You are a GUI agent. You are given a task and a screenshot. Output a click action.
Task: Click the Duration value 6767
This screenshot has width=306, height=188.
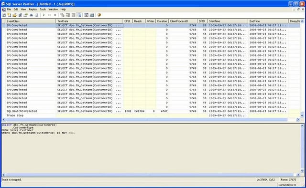[x=164, y=111]
